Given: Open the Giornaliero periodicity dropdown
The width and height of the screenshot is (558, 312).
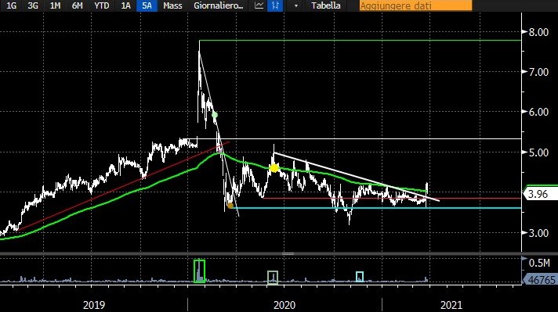Looking at the screenshot, I should click(219, 5).
